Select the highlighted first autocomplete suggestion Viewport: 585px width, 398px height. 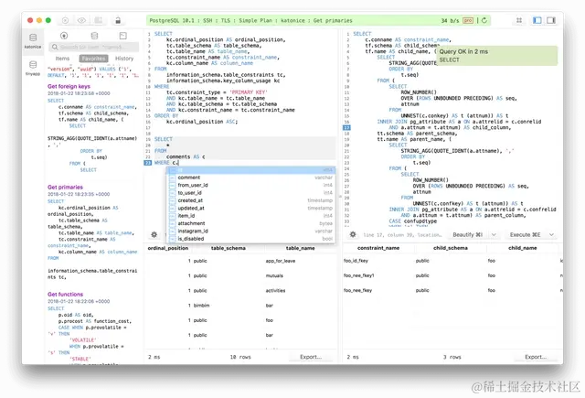pyautogui.click(x=250, y=170)
